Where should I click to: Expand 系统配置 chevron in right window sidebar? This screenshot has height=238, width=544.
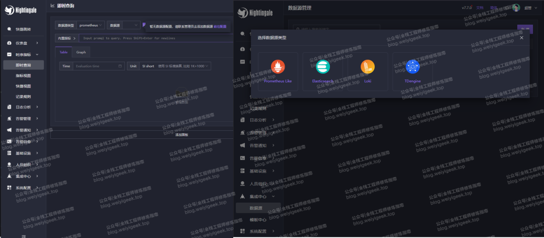click(274, 231)
